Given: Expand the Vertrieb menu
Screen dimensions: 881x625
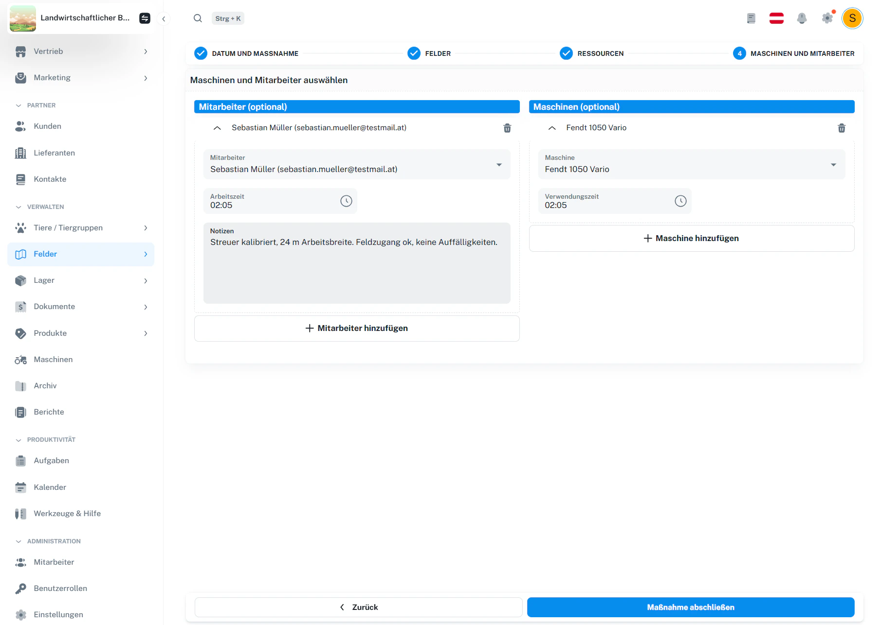Looking at the screenshot, I should pyautogui.click(x=81, y=52).
